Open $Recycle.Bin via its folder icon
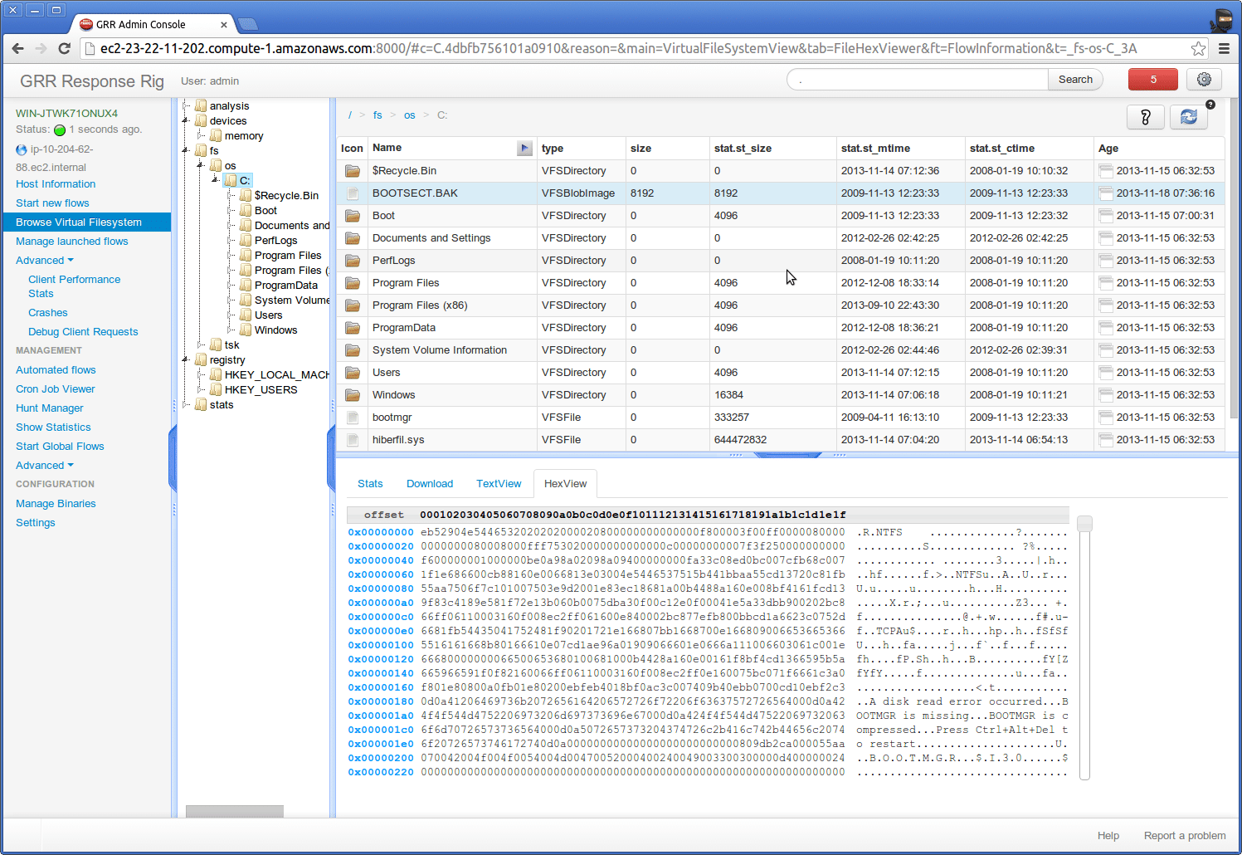 351,170
